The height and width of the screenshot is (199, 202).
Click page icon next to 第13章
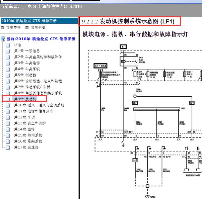[x=8, y=123]
